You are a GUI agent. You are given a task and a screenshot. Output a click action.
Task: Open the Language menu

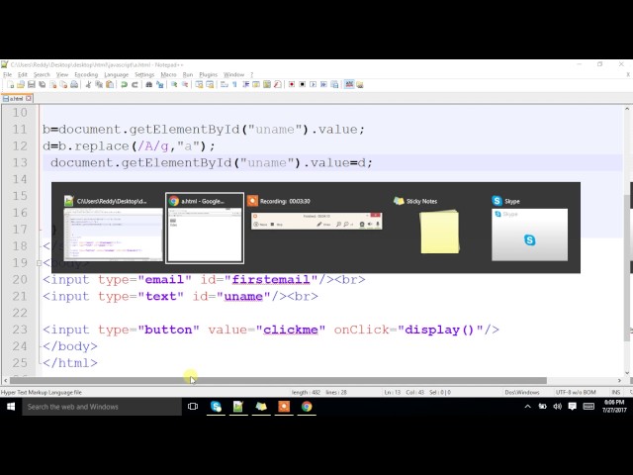coord(116,74)
